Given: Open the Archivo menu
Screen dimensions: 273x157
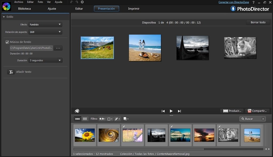Looking at the screenshot, I should click(19, 2).
